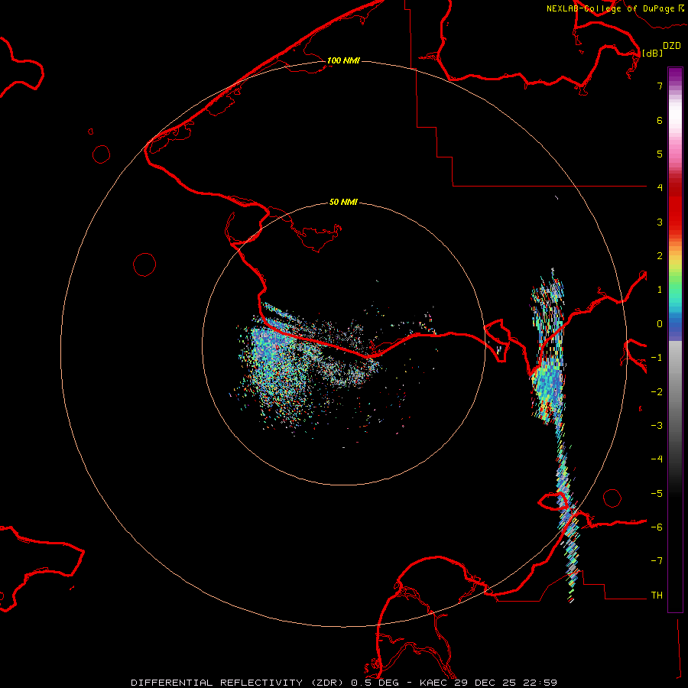Image resolution: width=688 pixels, height=688 pixels.
Task: Click the -4 value on color scale
Action: pos(657,459)
